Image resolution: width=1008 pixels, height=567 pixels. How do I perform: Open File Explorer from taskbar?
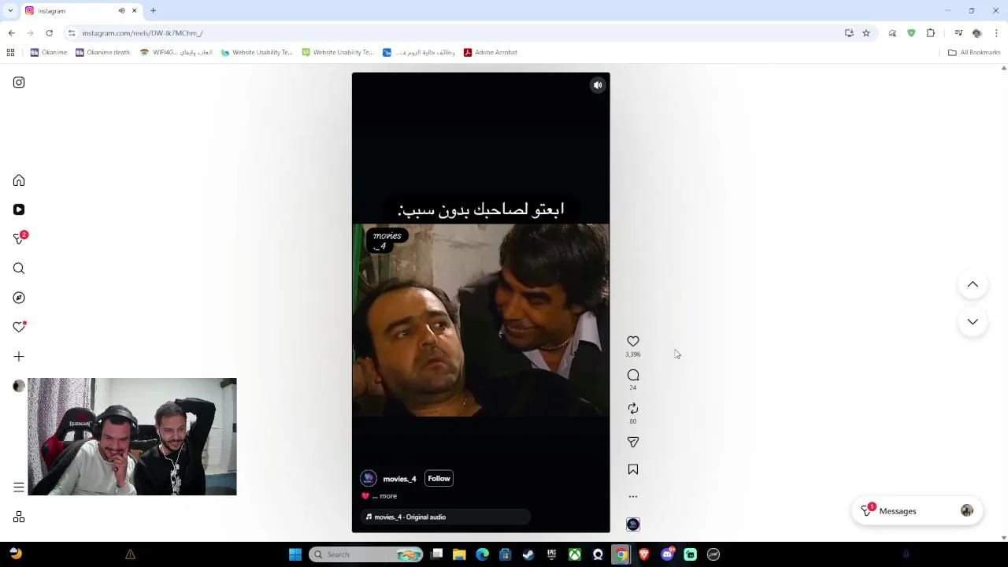pyautogui.click(x=460, y=554)
